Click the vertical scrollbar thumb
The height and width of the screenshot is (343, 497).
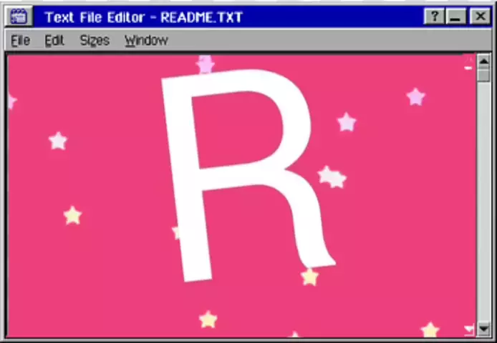(484, 74)
